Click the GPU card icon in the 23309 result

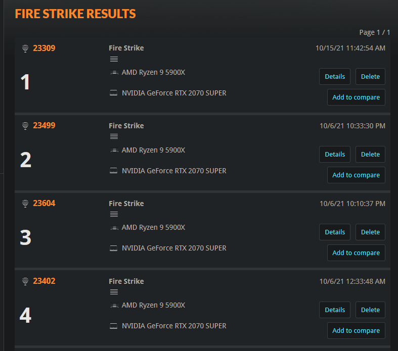(113, 93)
